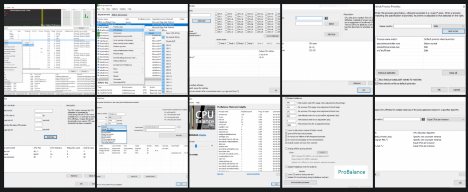Open File menu in Process Lasso Pro

click(x=103, y=9)
